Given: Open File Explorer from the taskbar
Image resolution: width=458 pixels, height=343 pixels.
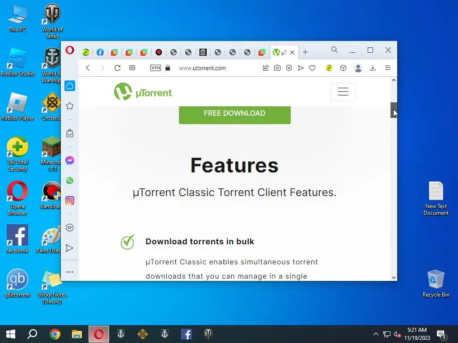Looking at the screenshot, I should tap(77, 334).
